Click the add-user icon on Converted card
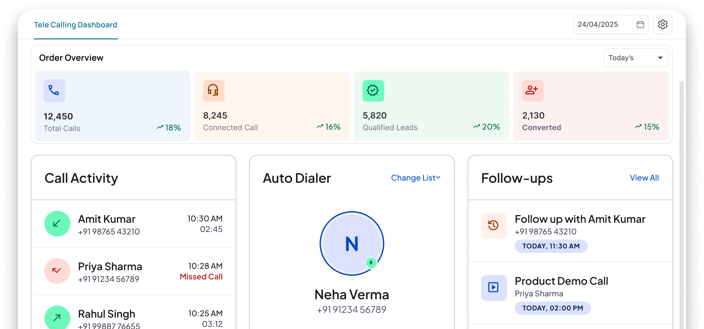This screenshot has width=704, height=329. [x=533, y=91]
